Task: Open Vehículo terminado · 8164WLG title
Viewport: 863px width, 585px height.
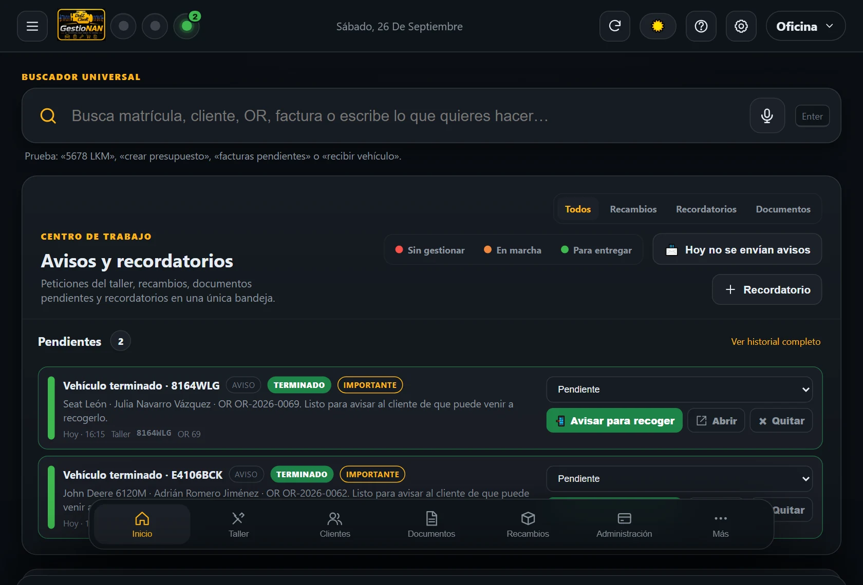Action: [x=141, y=386]
